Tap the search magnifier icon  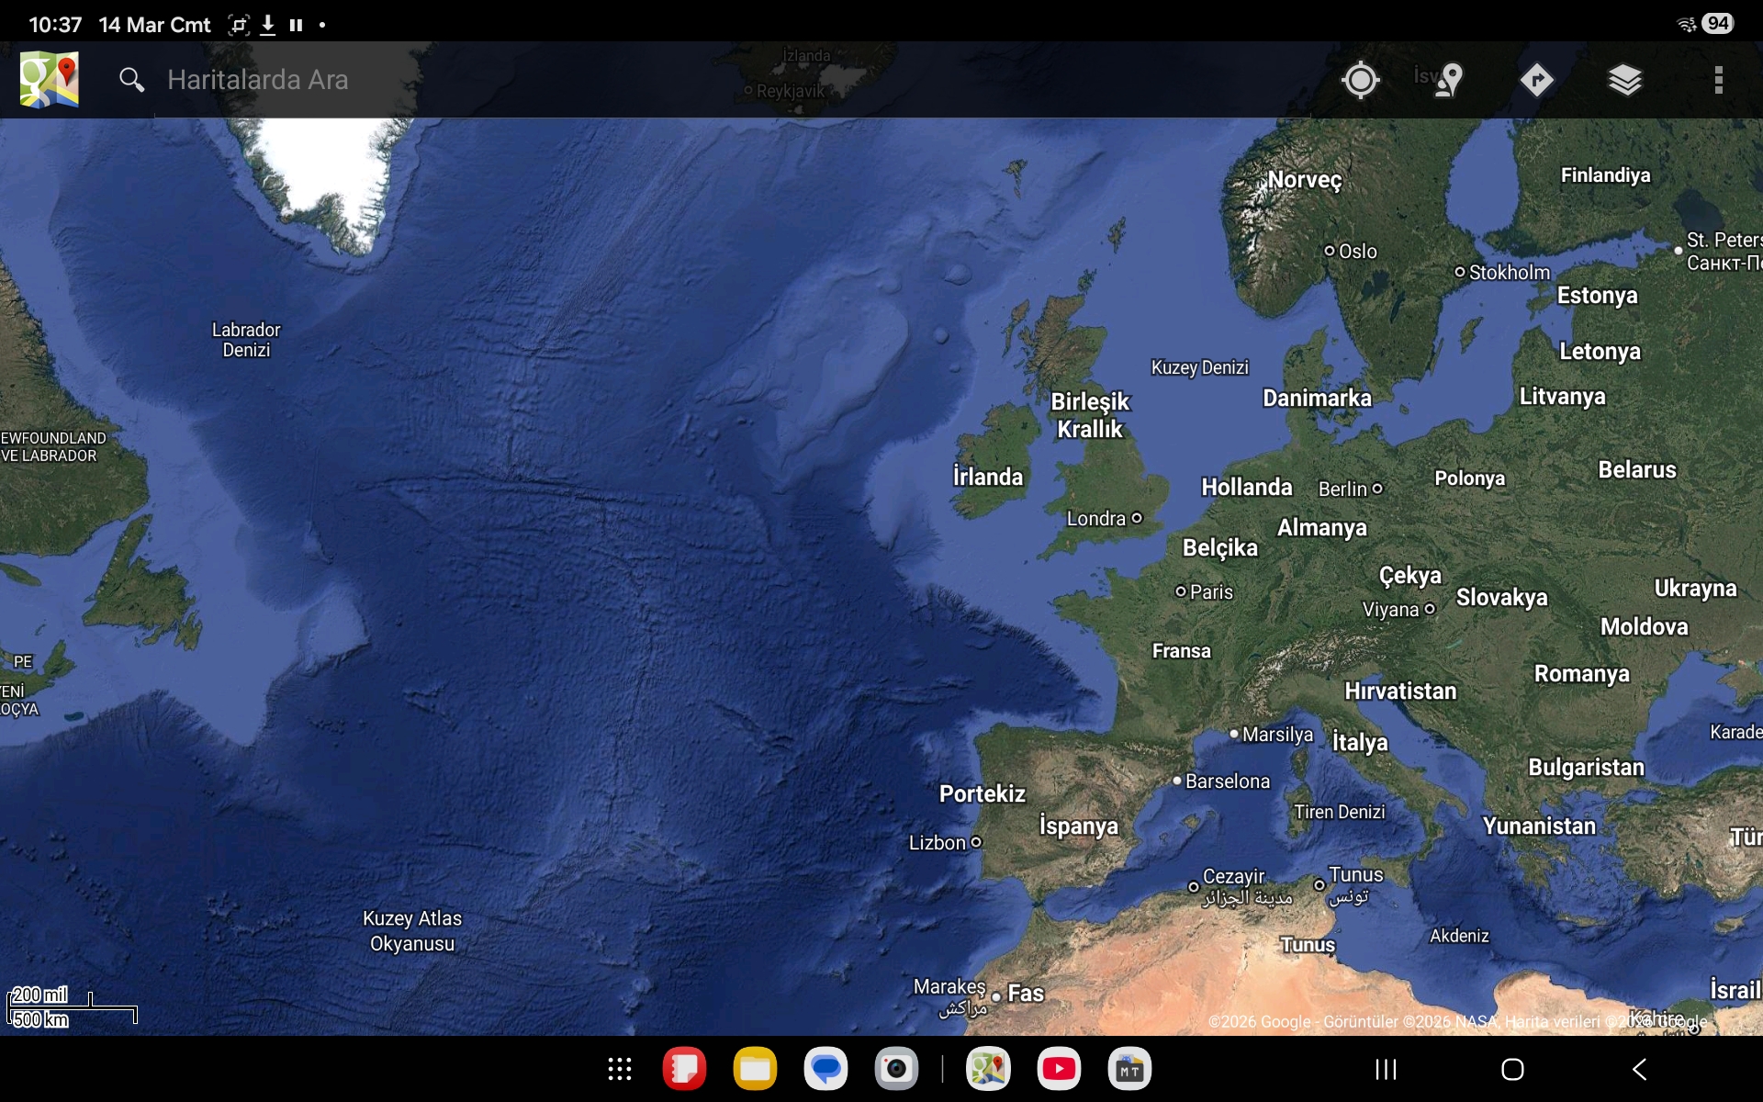(131, 80)
